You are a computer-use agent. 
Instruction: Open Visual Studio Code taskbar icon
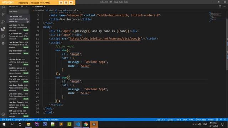pyautogui.click(x=78, y=124)
